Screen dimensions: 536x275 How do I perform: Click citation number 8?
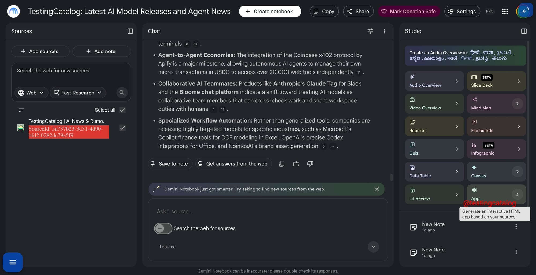point(187,44)
